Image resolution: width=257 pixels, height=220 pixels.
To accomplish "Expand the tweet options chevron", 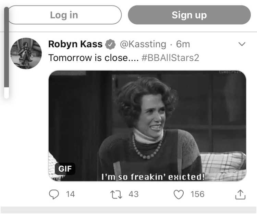I will [242, 44].
